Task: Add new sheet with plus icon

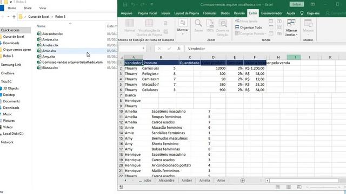Action: [x=243, y=181]
